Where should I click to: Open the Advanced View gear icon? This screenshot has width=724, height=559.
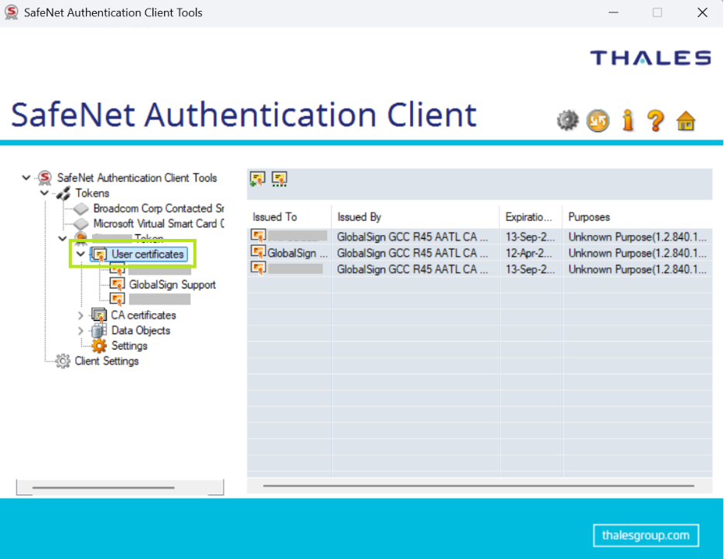(568, 121)
